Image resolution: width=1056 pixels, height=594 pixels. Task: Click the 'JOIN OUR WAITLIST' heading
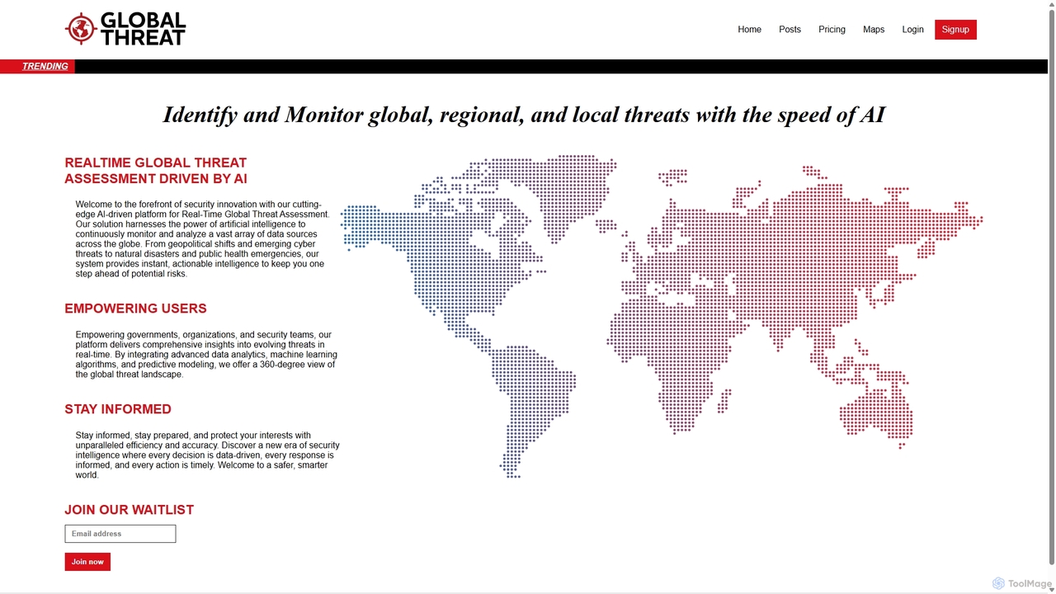click(130, 510)
